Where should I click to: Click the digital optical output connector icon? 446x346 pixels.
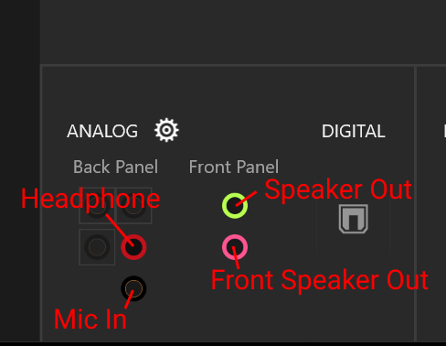point(354,219)
